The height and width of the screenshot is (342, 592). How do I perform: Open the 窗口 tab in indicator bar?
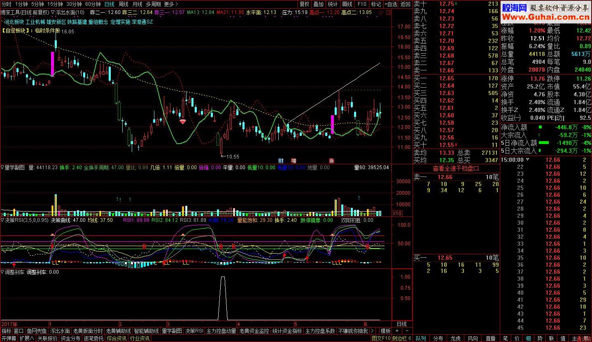coord(19,331)
